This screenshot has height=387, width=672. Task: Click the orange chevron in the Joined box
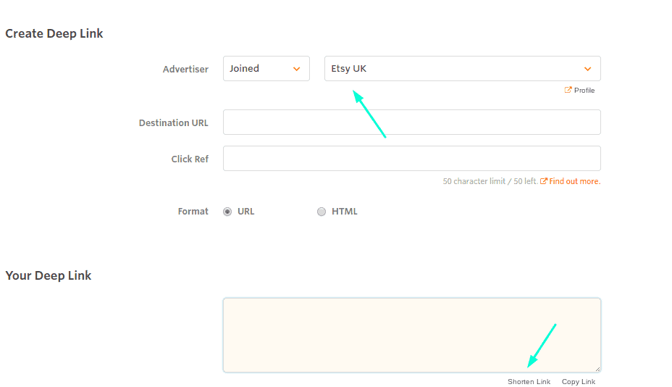[297, 69]
